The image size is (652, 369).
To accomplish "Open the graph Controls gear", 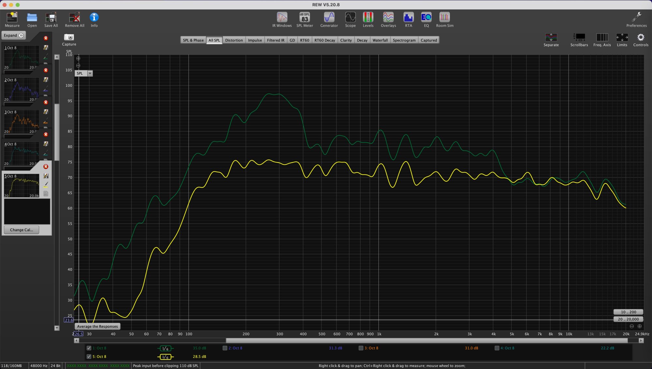I will (641, 38).
